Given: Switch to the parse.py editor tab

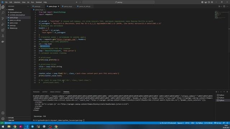Looking at the screenshot, I should coord(37,6).
